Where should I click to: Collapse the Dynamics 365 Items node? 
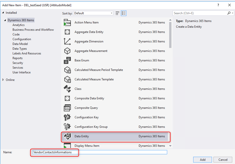tap(5, 20)
